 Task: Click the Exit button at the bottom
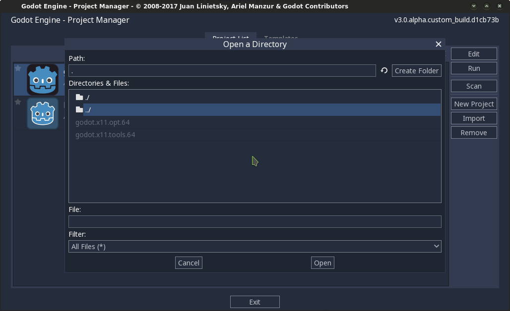click(255, 302)
